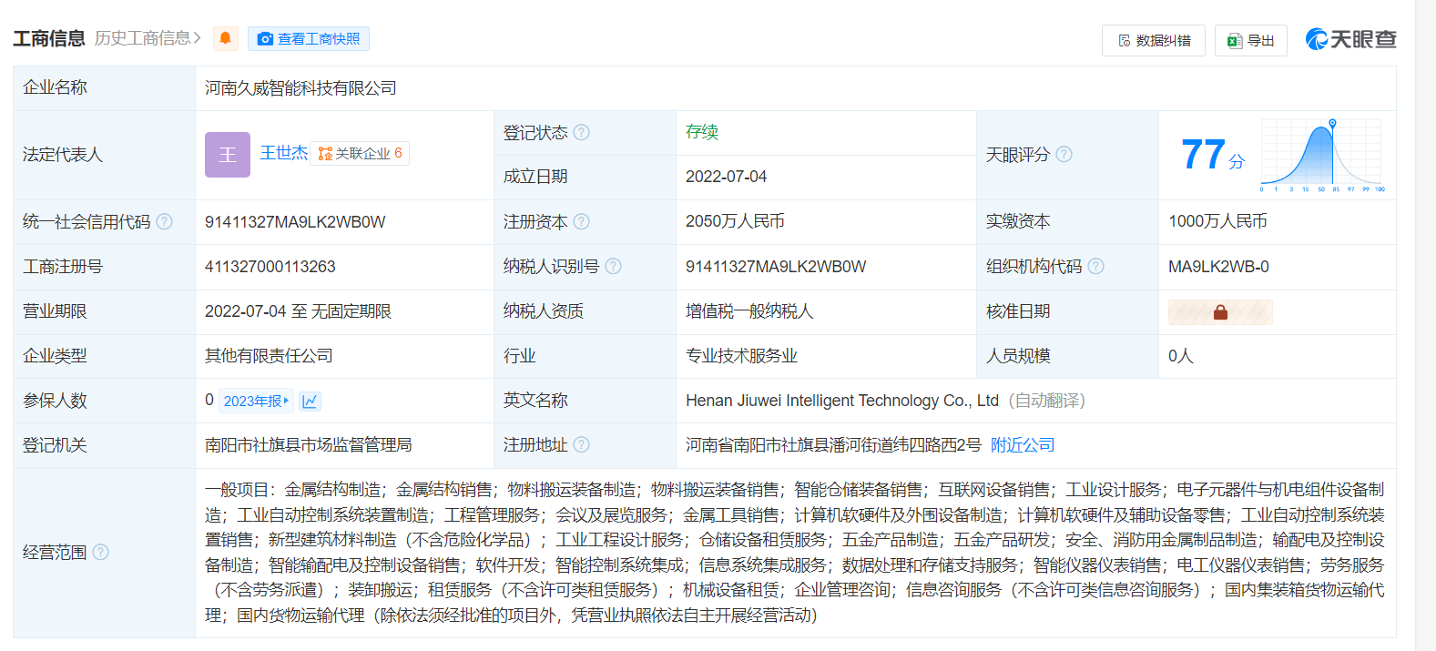Click the 成立日期 value 2022-07-04
Image resolution: width=1436 pixels, height=651 pixels.
(727, 177)
